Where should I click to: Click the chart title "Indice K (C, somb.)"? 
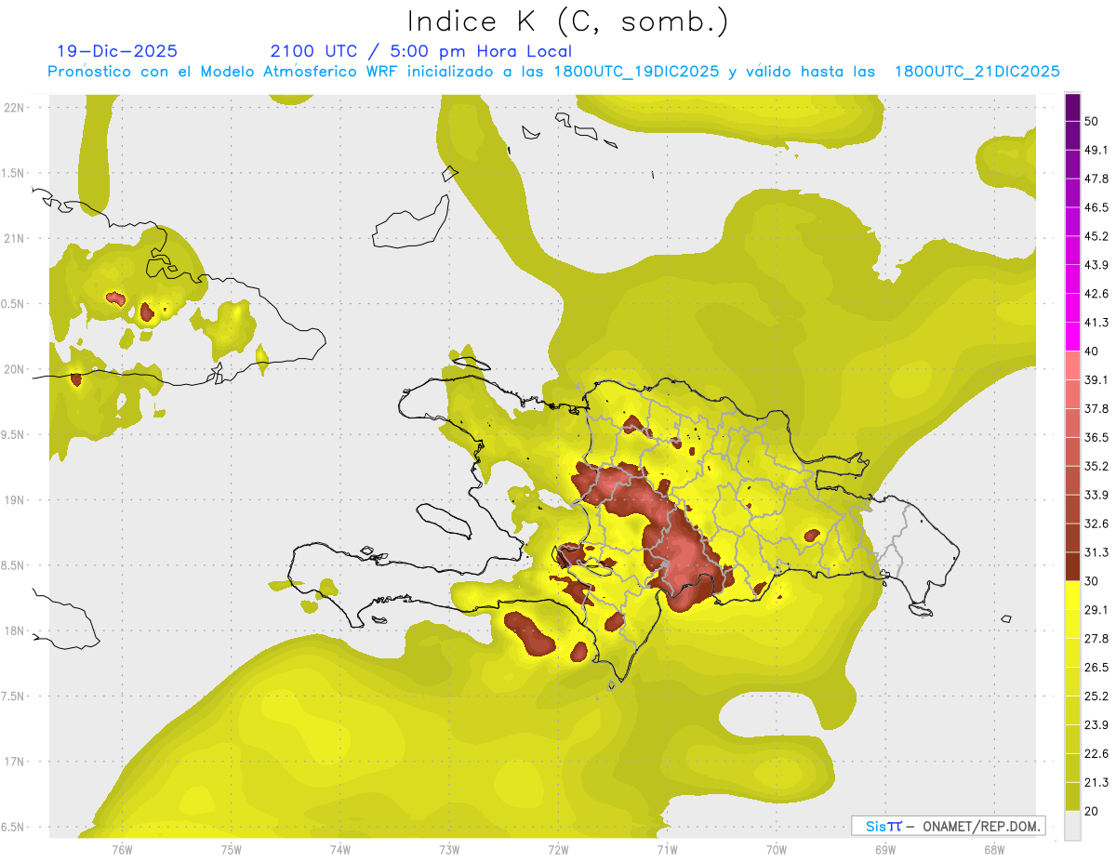tap(568, 21)
